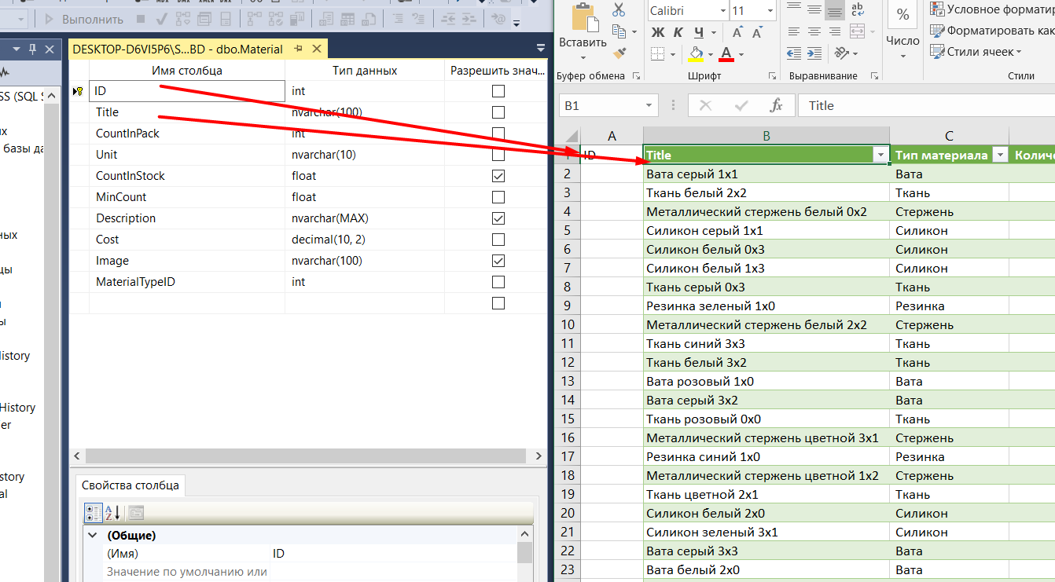Select column B header in Excel

[x=766, y=136]
